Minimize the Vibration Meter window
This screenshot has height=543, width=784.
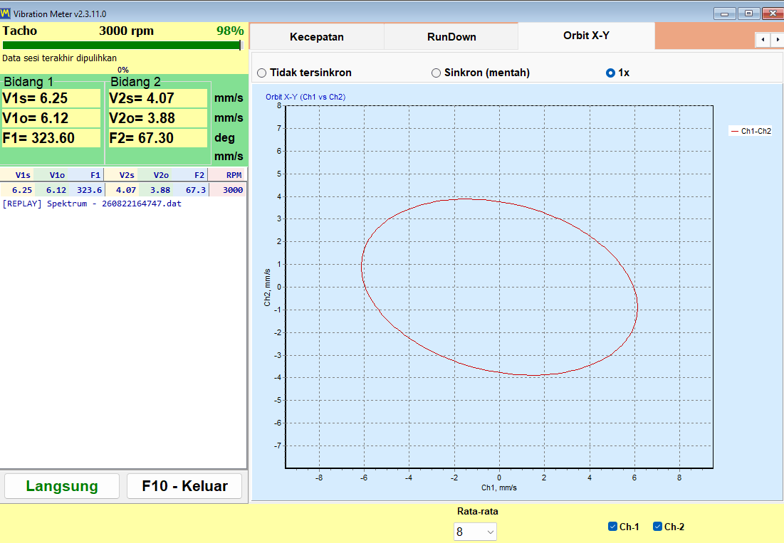point(724,14)
